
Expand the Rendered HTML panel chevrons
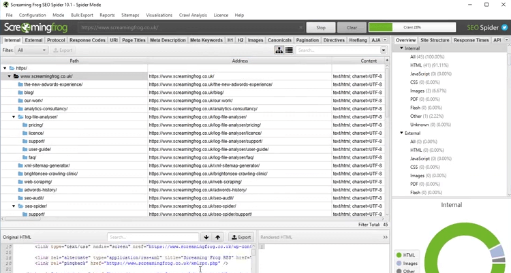coord(385,237)
